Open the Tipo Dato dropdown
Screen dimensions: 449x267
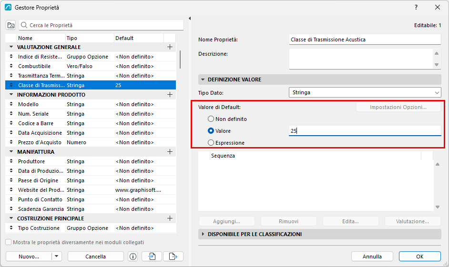365,92
